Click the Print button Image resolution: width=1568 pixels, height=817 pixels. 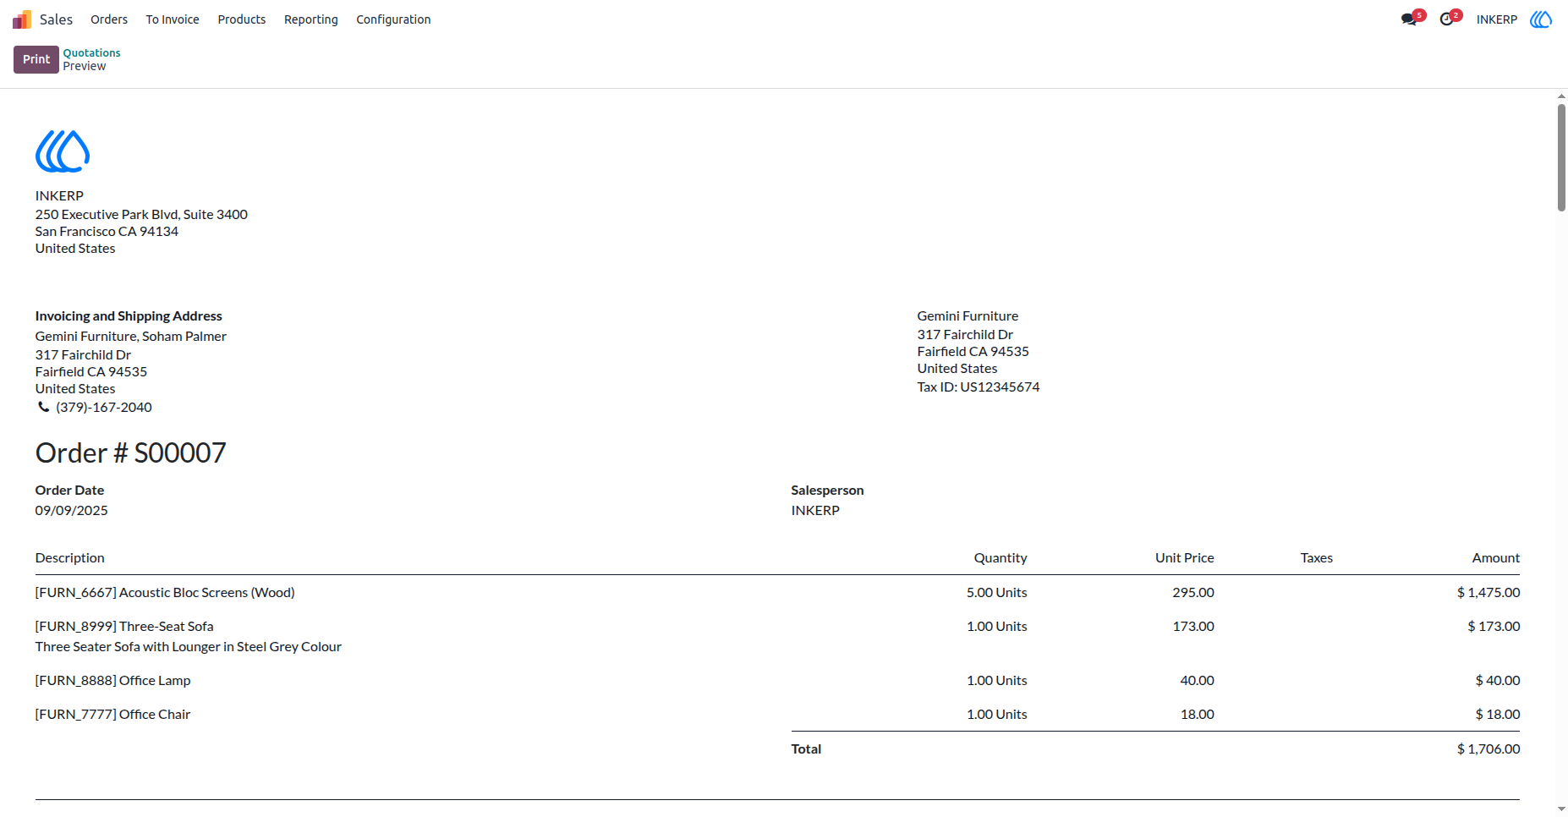point(36,59)
